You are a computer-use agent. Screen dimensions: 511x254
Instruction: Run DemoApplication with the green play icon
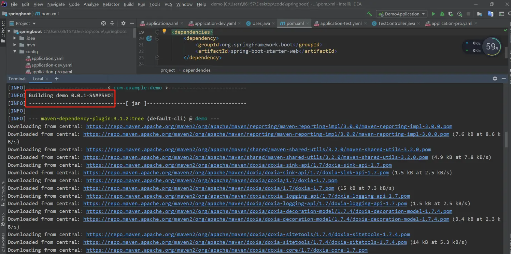click(434, 14)
